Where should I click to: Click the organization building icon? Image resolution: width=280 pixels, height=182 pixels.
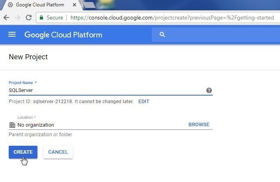tap(12, 125)
